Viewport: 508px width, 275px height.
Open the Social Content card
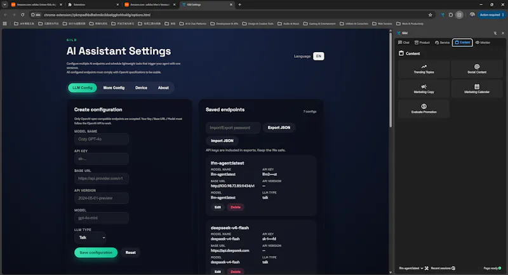pos(477,69)
